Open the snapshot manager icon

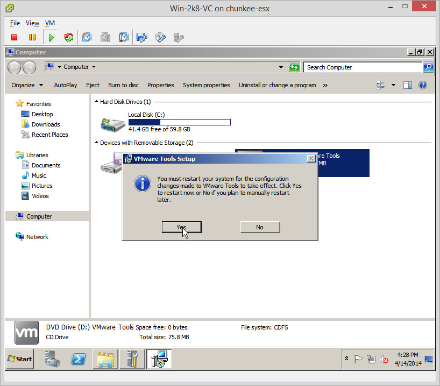click(124, 37)
